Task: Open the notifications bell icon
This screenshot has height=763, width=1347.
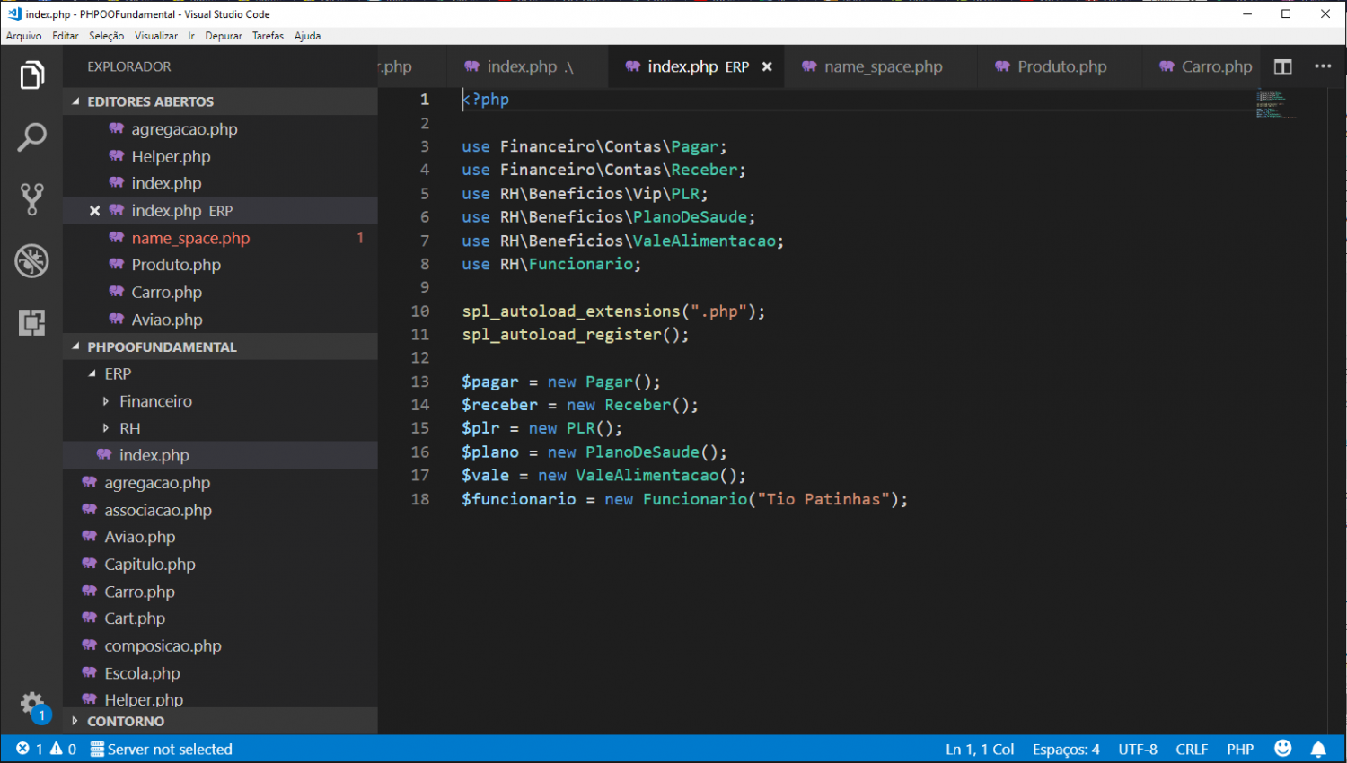Action: pyautogui.click(x=1318, y=749)
